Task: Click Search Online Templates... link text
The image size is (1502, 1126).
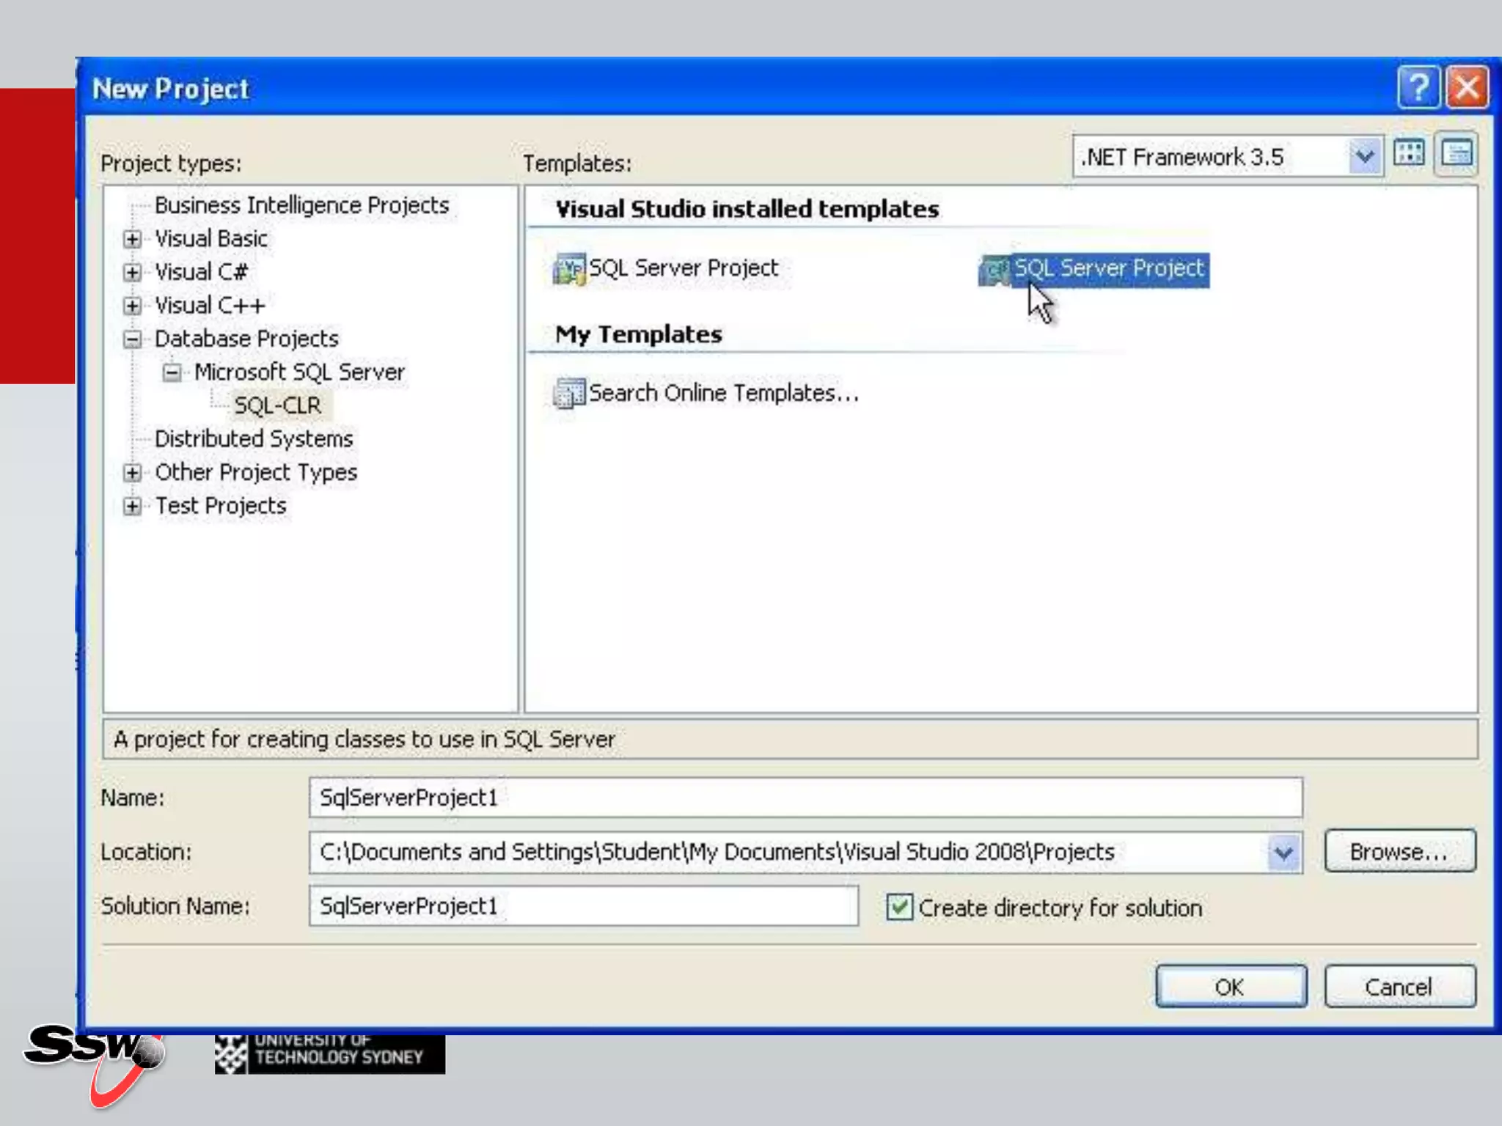Action: click(x=724, y=393)
